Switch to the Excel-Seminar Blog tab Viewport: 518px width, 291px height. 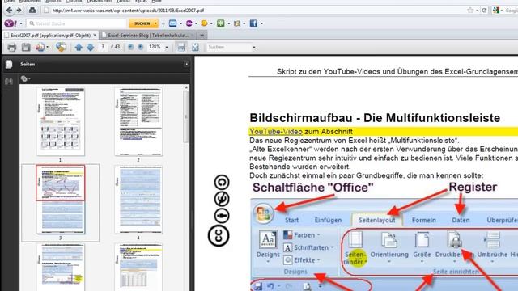[x=147, y=35]
